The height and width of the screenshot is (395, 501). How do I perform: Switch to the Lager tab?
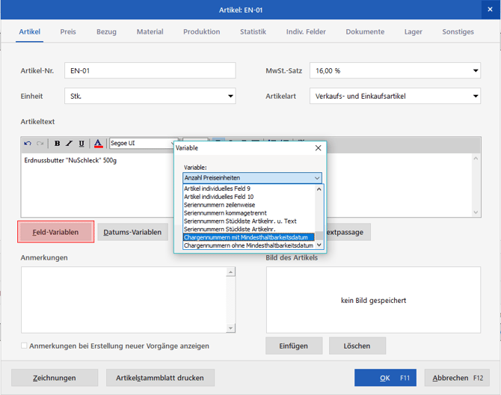[413, 31]
